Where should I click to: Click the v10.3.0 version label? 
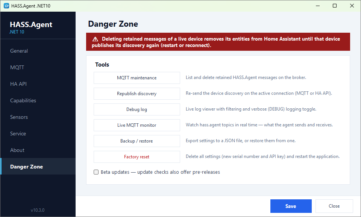[x=38, y=210]
